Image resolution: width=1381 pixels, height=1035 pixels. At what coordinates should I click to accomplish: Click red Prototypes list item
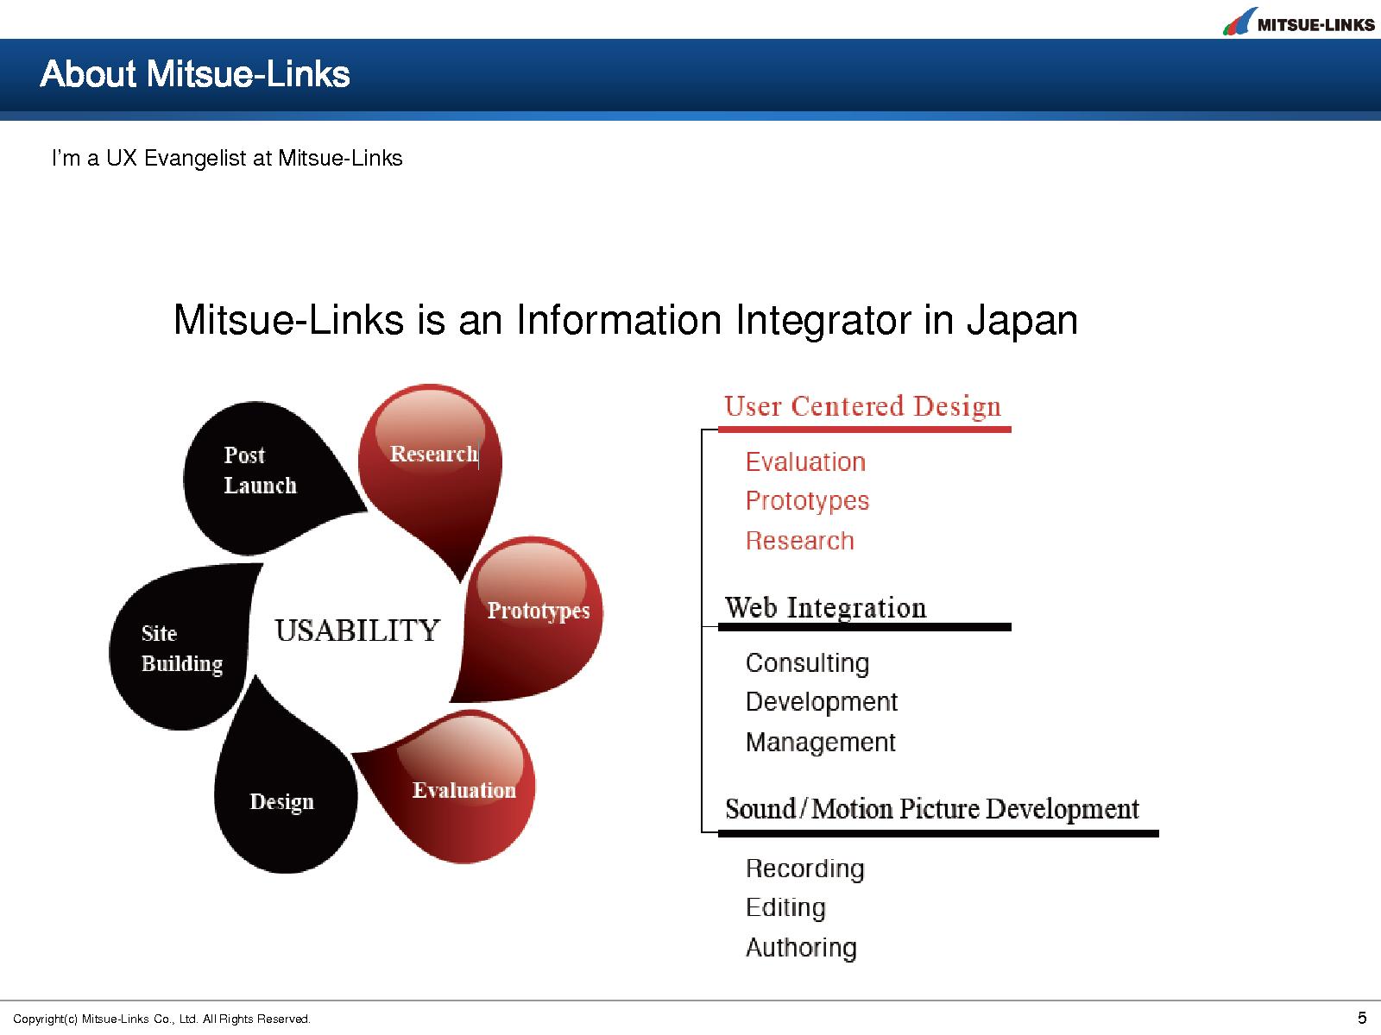tap(807, 502)
